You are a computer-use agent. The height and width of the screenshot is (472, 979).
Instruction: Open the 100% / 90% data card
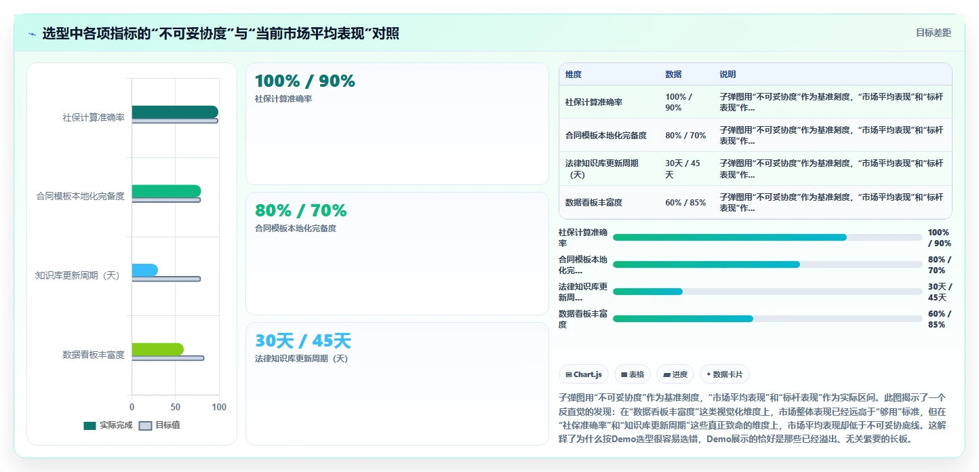(397, 123)
